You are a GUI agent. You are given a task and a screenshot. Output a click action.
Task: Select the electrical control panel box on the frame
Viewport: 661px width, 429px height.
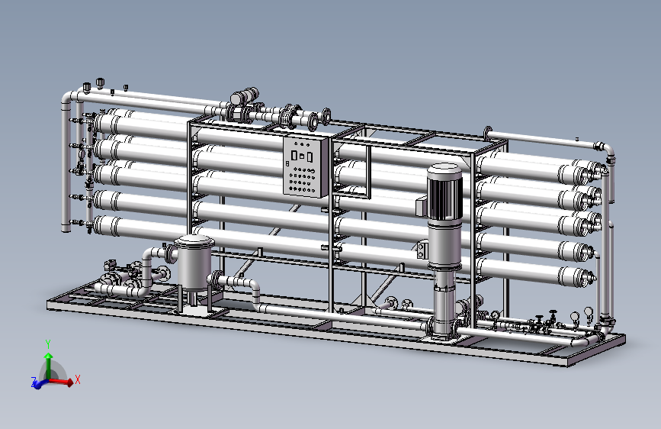pyautogui.click(x=305, y=166)
